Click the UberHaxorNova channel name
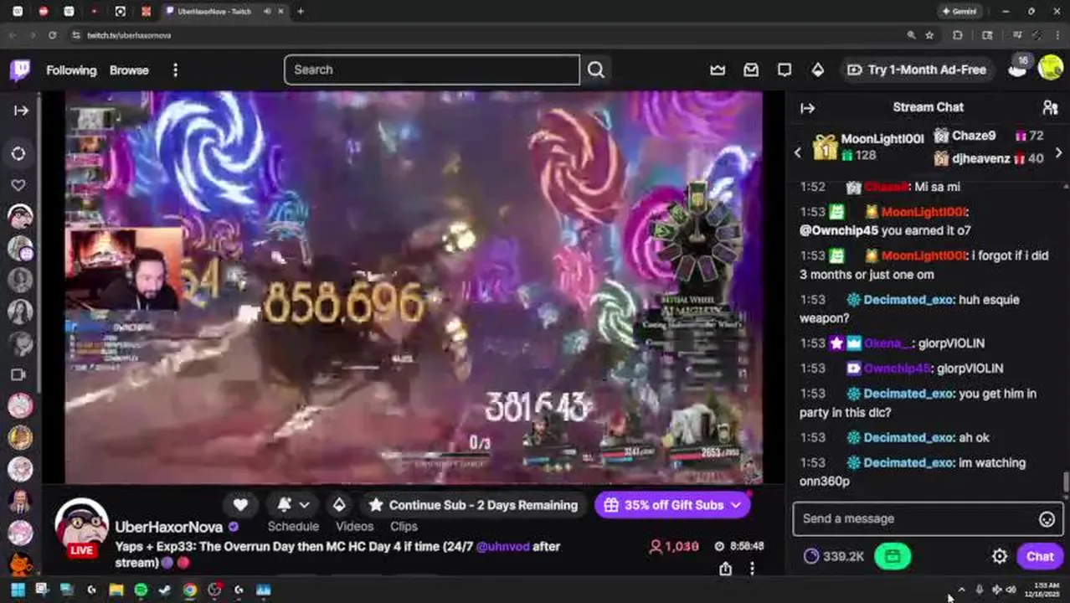 click(169, 527)
